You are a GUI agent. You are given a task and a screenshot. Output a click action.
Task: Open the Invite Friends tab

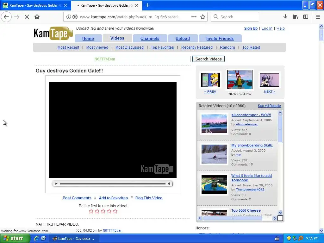point(220,38)
